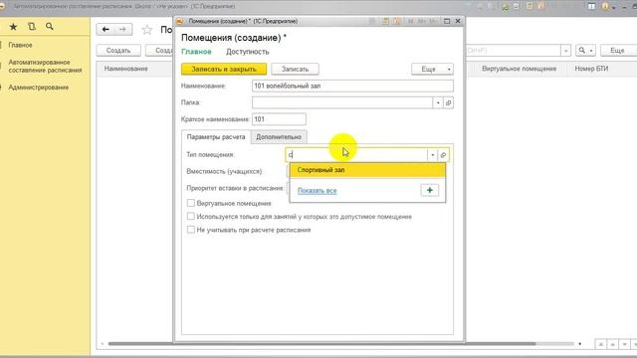Open the list toolbar Еще menu
Screen dimensions: 637x358
(619, 51)
